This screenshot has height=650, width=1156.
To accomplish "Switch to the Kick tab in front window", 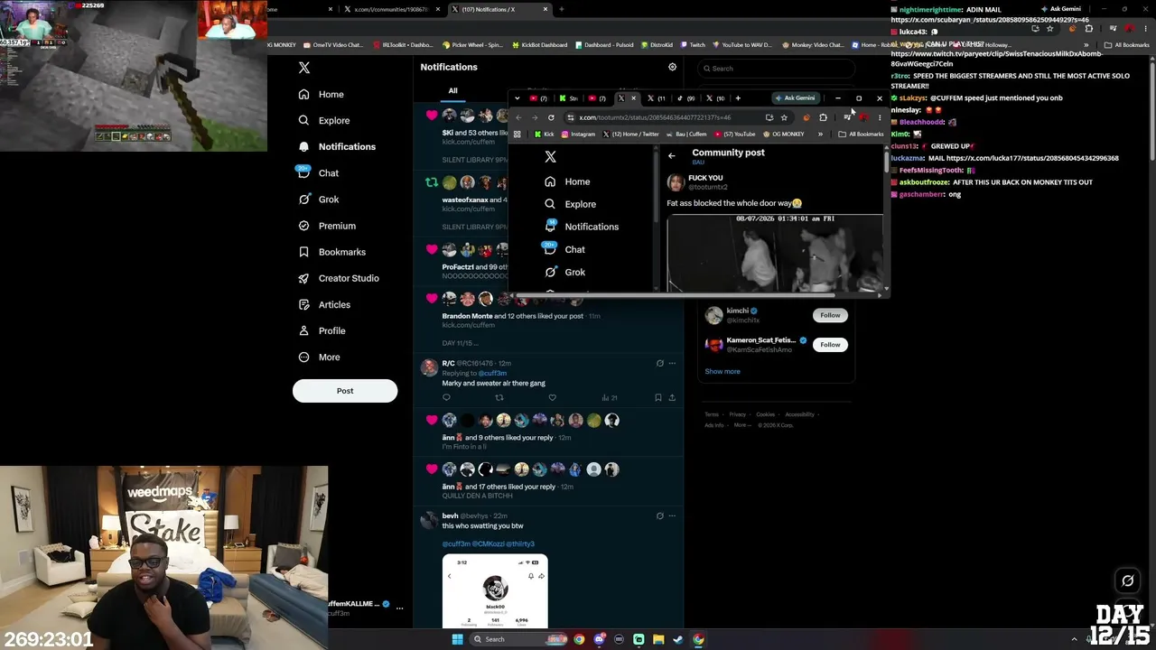I will 567,98.
